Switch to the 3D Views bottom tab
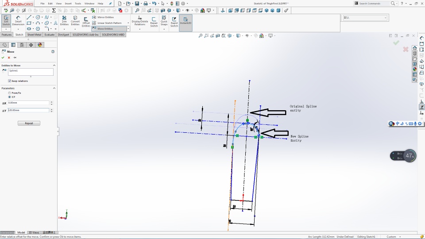This screenshot has height=239, width=425. [x=34, y=232]
